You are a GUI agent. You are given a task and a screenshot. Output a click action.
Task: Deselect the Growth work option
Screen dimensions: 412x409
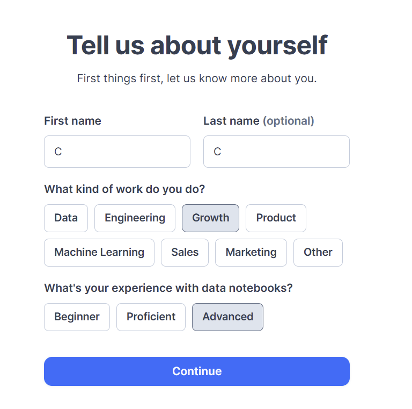tap(210, 218)
